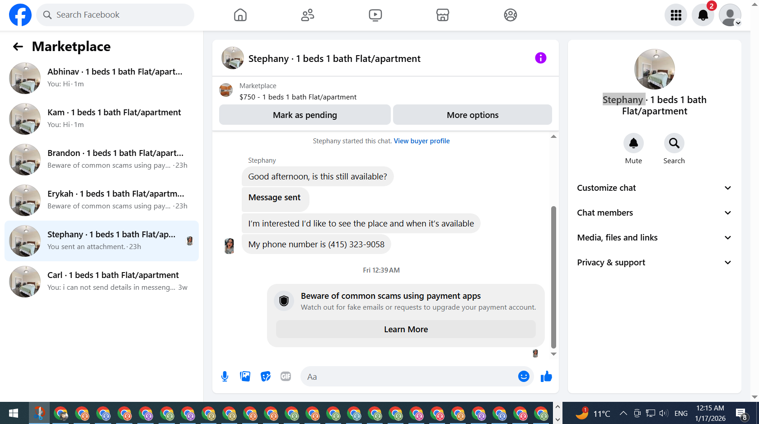759x424 pixels.
Task: Click Mark as pending button
Action: (305, 115)
